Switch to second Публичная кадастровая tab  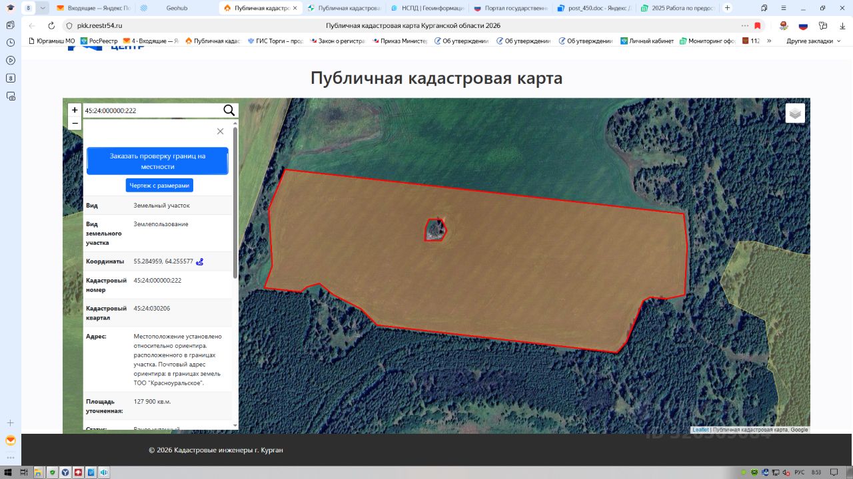pos(344,8)
